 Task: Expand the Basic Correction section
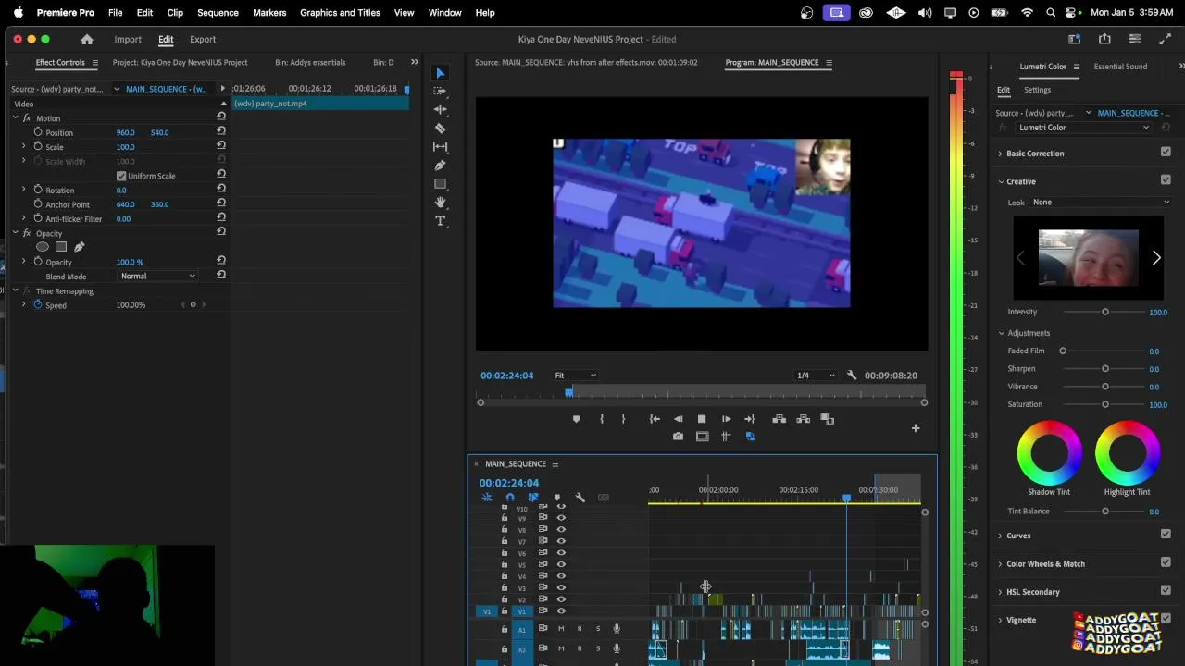click(1000, 154)
